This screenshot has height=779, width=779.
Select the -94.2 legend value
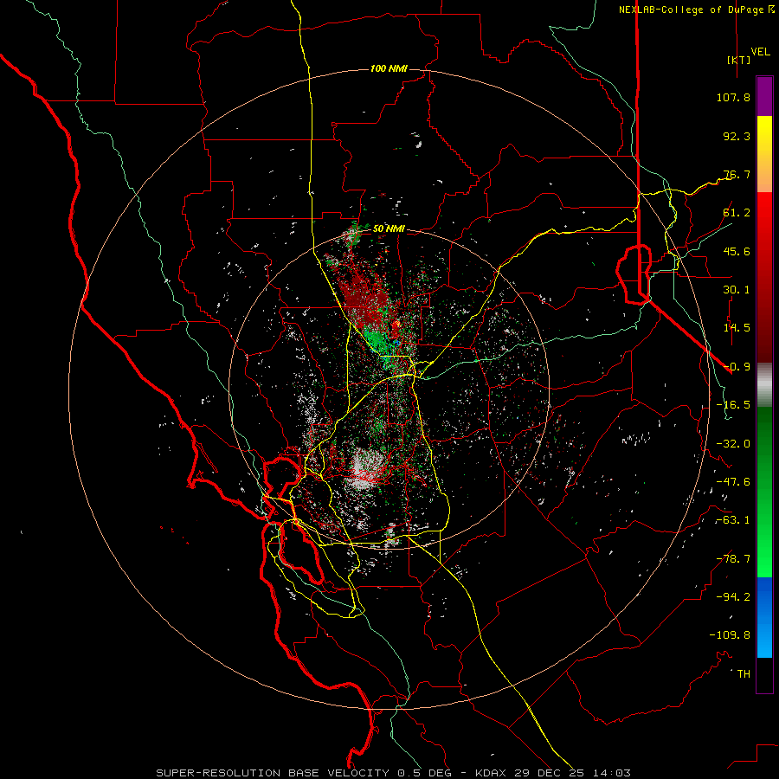coord(733,596)
